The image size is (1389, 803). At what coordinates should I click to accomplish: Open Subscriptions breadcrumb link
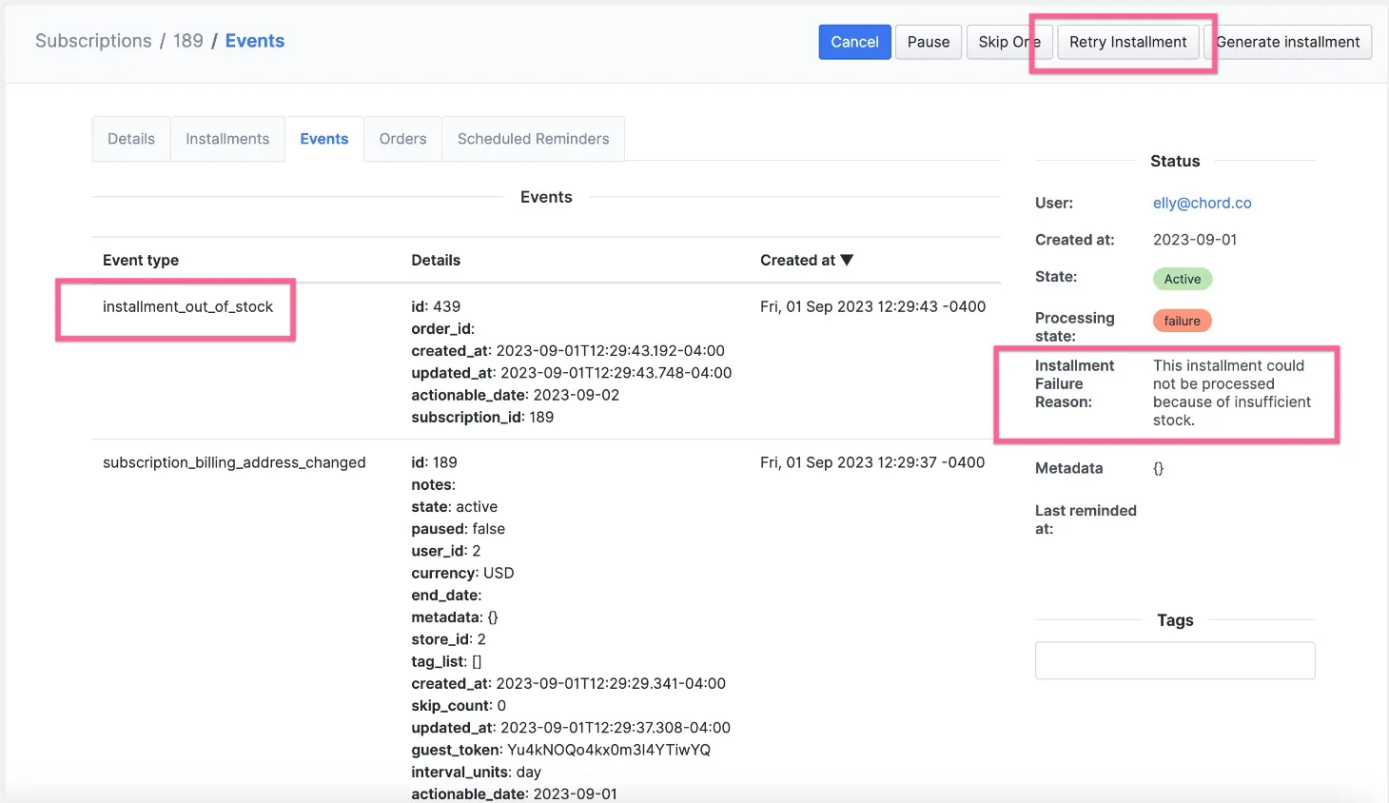click(93, 41)
